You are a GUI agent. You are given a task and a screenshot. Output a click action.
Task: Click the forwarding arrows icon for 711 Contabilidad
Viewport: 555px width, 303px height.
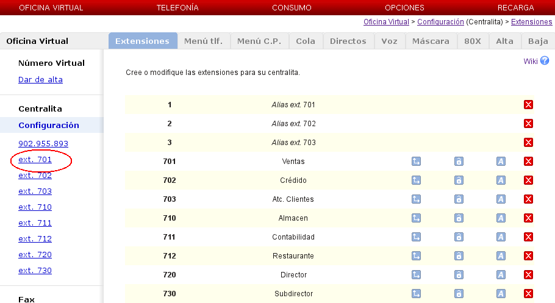pos(417,237)
